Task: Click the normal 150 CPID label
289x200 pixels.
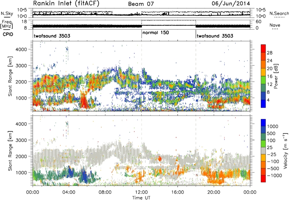Action: pyautogui.click(x=156, y=32)
